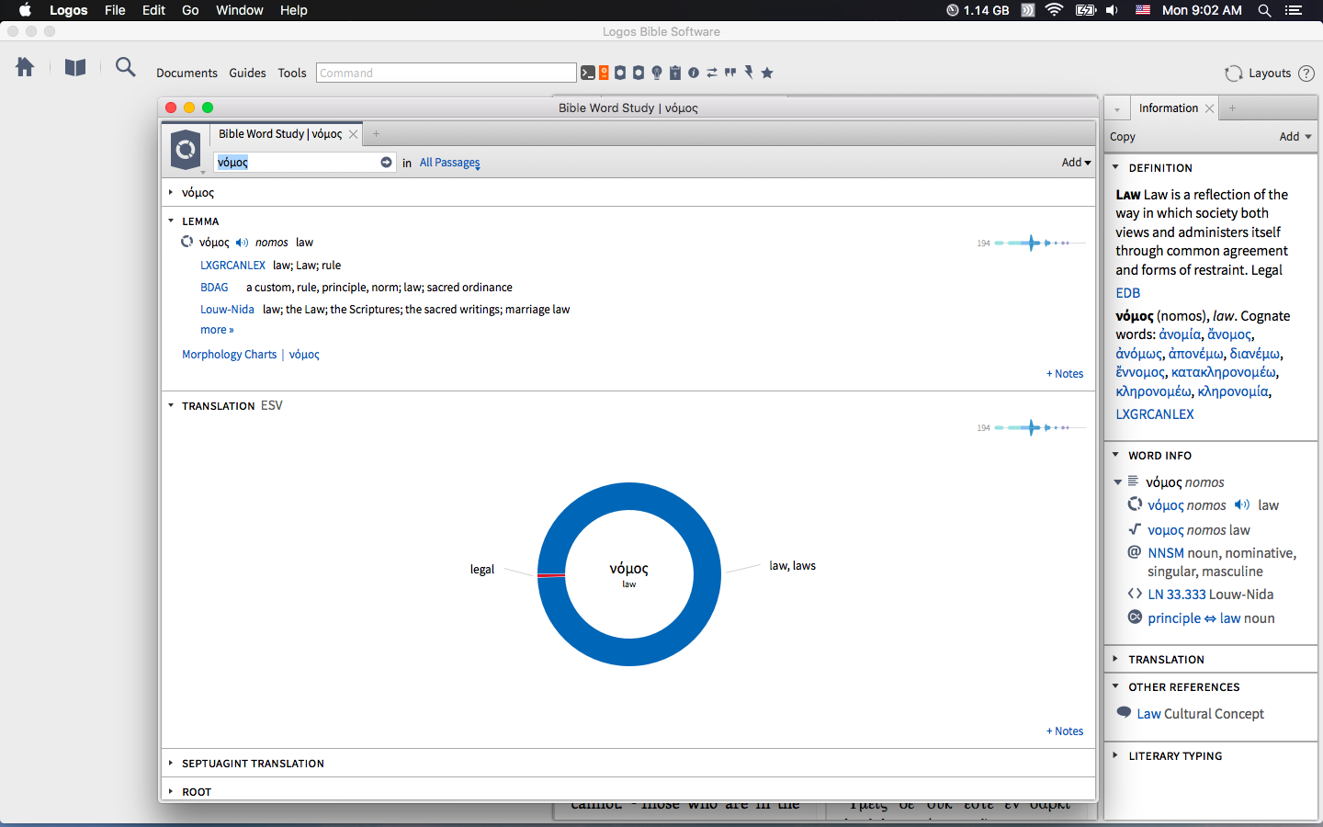The image size is (1323, 827).
Task: Open the Library book icon
Action: [75, 67]
